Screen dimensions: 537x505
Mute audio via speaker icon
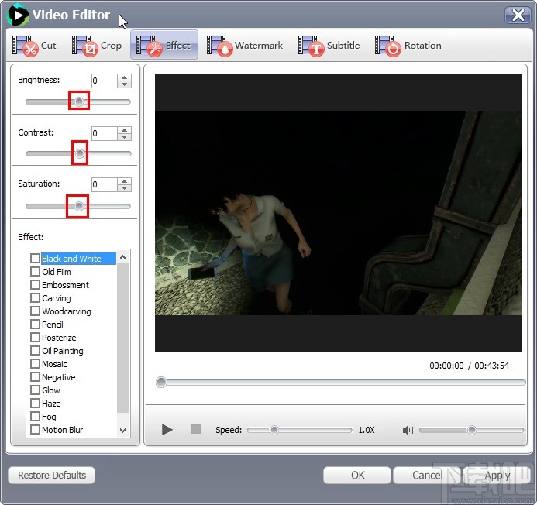[408, 430]
